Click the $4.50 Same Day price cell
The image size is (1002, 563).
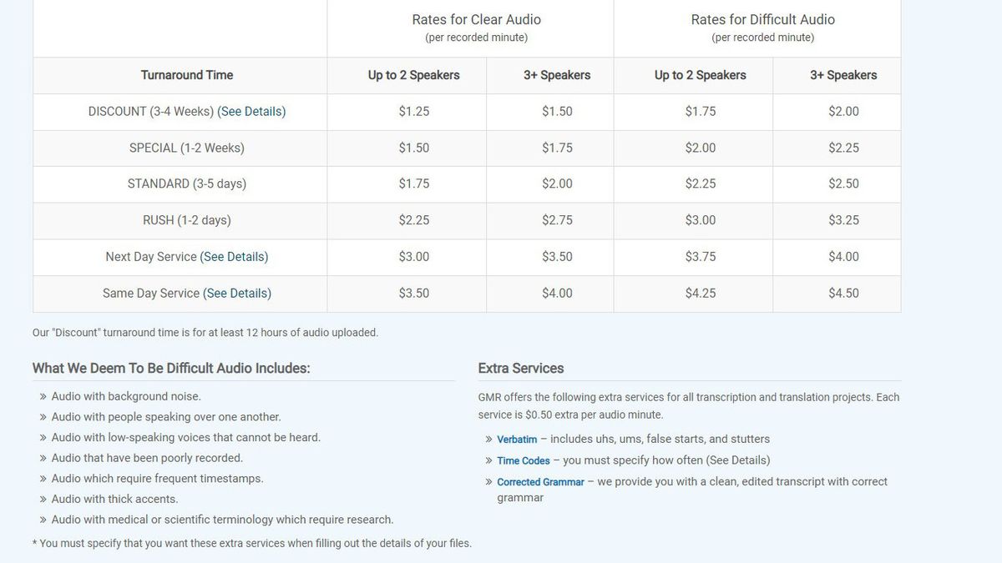[843, 293]
